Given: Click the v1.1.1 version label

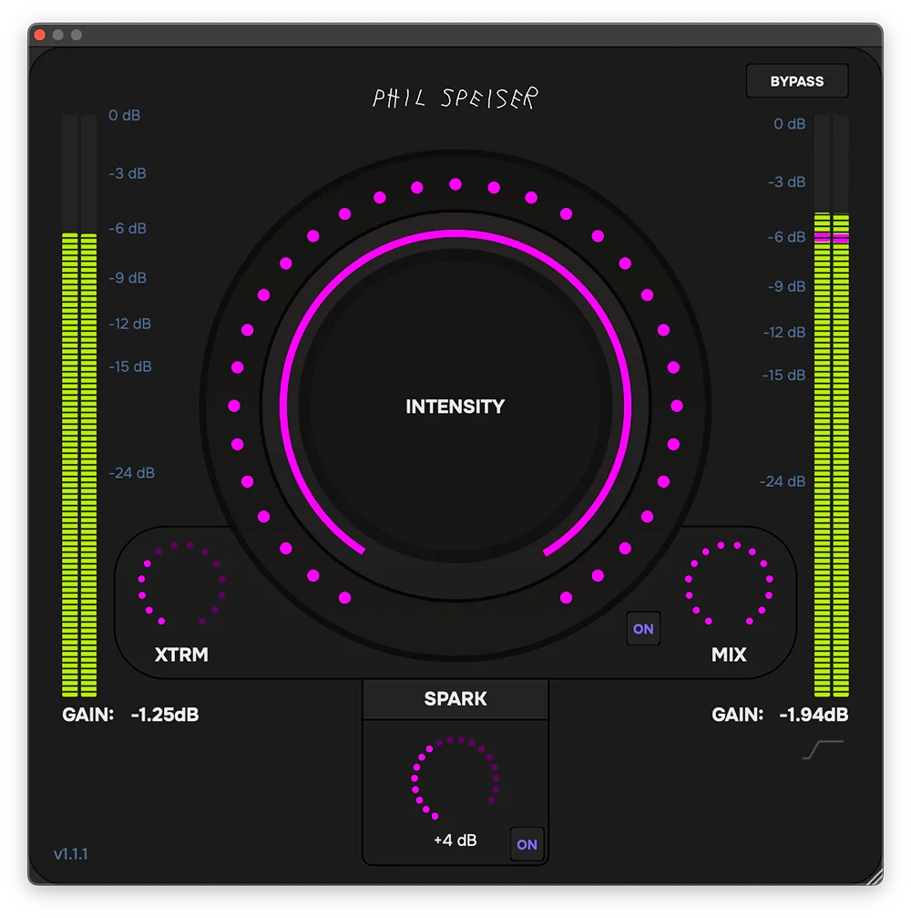Looking at the screenshot, I should (x=71, y=854).
